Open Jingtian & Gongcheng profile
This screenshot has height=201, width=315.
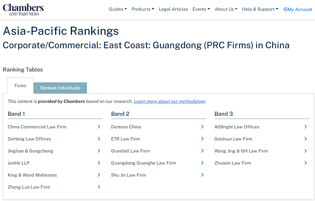click(30, 151)
